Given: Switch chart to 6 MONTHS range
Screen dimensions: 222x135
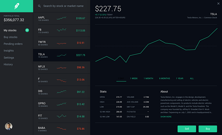Looking at the screenshot, I should pyautogui.click(x=165, y=79).
